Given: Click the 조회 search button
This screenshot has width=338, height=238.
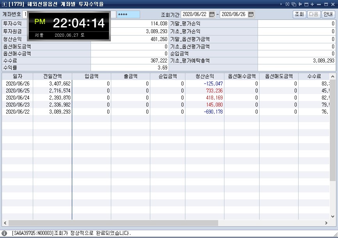Looking at the screenshot, I should (299, 14).
